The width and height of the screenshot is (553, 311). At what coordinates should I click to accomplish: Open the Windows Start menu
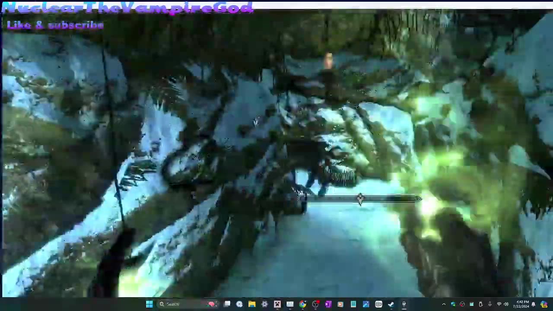(x=149, y=304)
